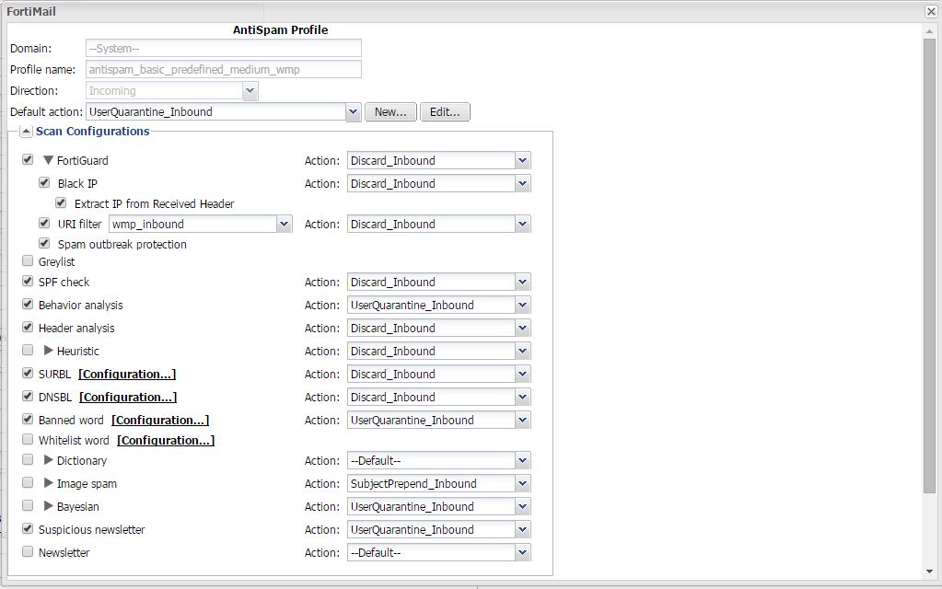Open Header analysis Action dropdown
Image resolution: width=942 pixels, height=589 pixels.
[523, 328]
